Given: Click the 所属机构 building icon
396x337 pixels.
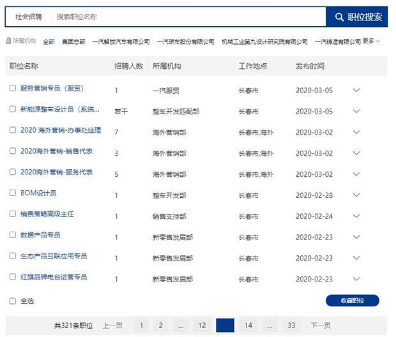Looking at the screenshot, I should 8,40.
